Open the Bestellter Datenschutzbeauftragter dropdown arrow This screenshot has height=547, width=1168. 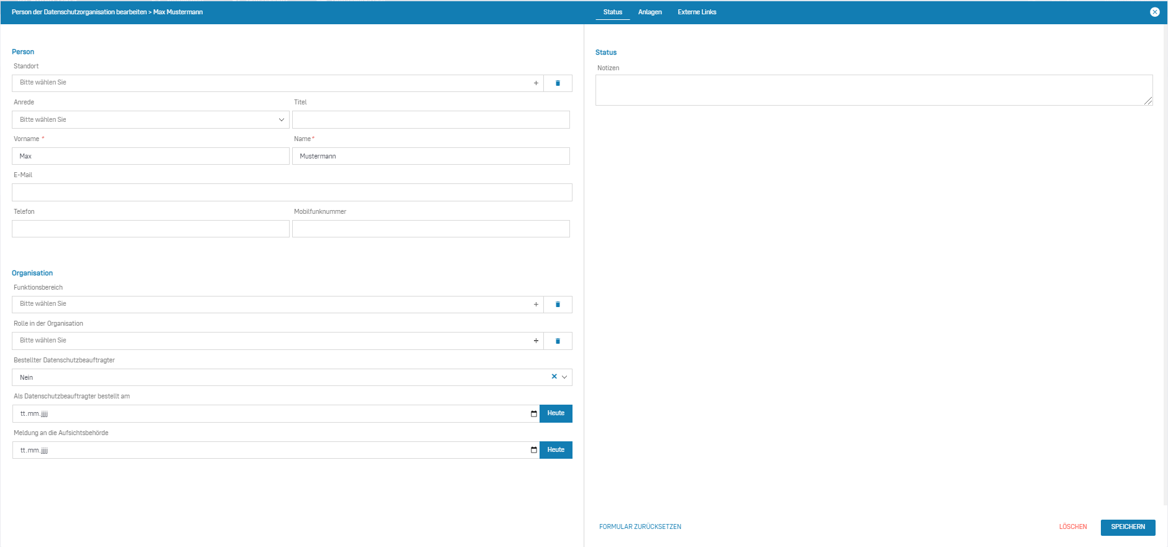564,377
